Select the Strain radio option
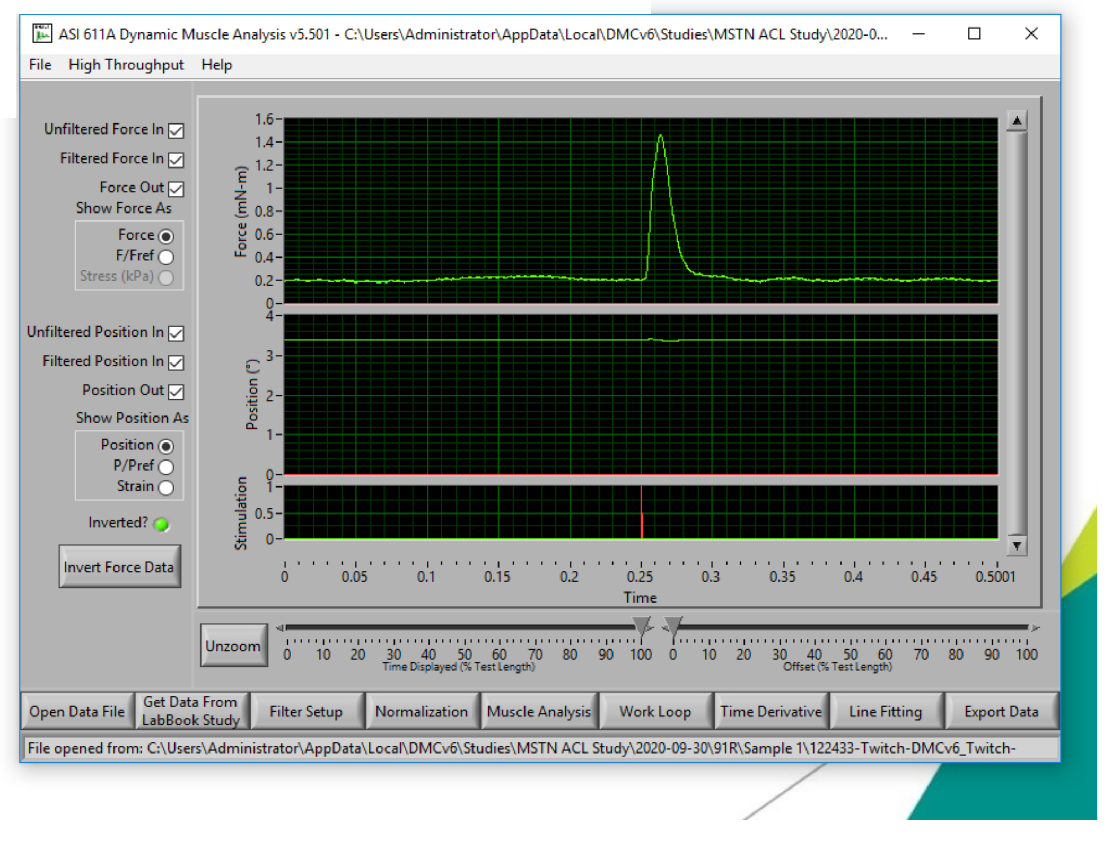The height and width of the screenshot is (841, 1112). coord(166,487)
